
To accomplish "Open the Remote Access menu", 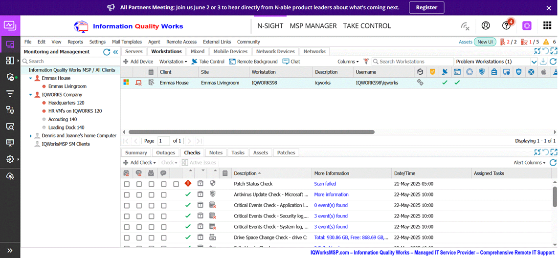I will [x=181, y=42].
